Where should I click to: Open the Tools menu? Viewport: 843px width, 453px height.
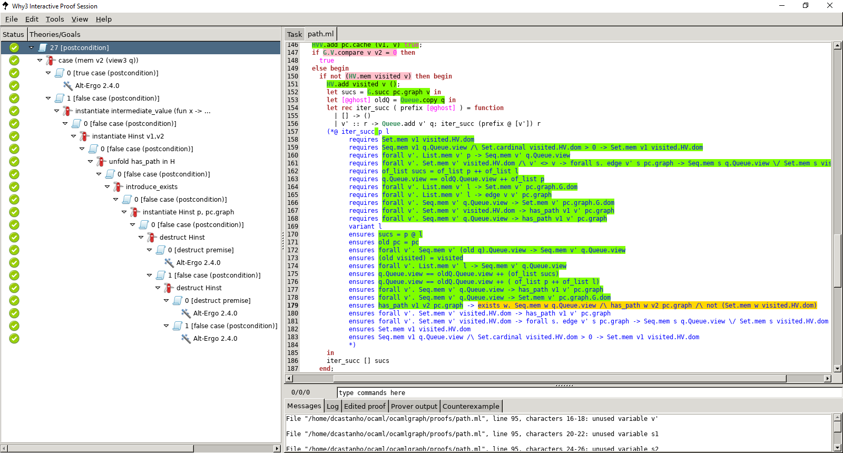click(x=55, y=19)
